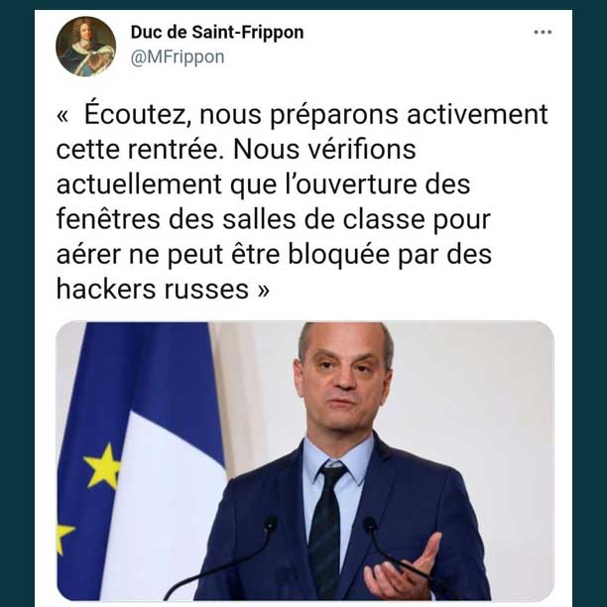
Task: Click the right microphone near the hand
Action: (x=371, y=525)
